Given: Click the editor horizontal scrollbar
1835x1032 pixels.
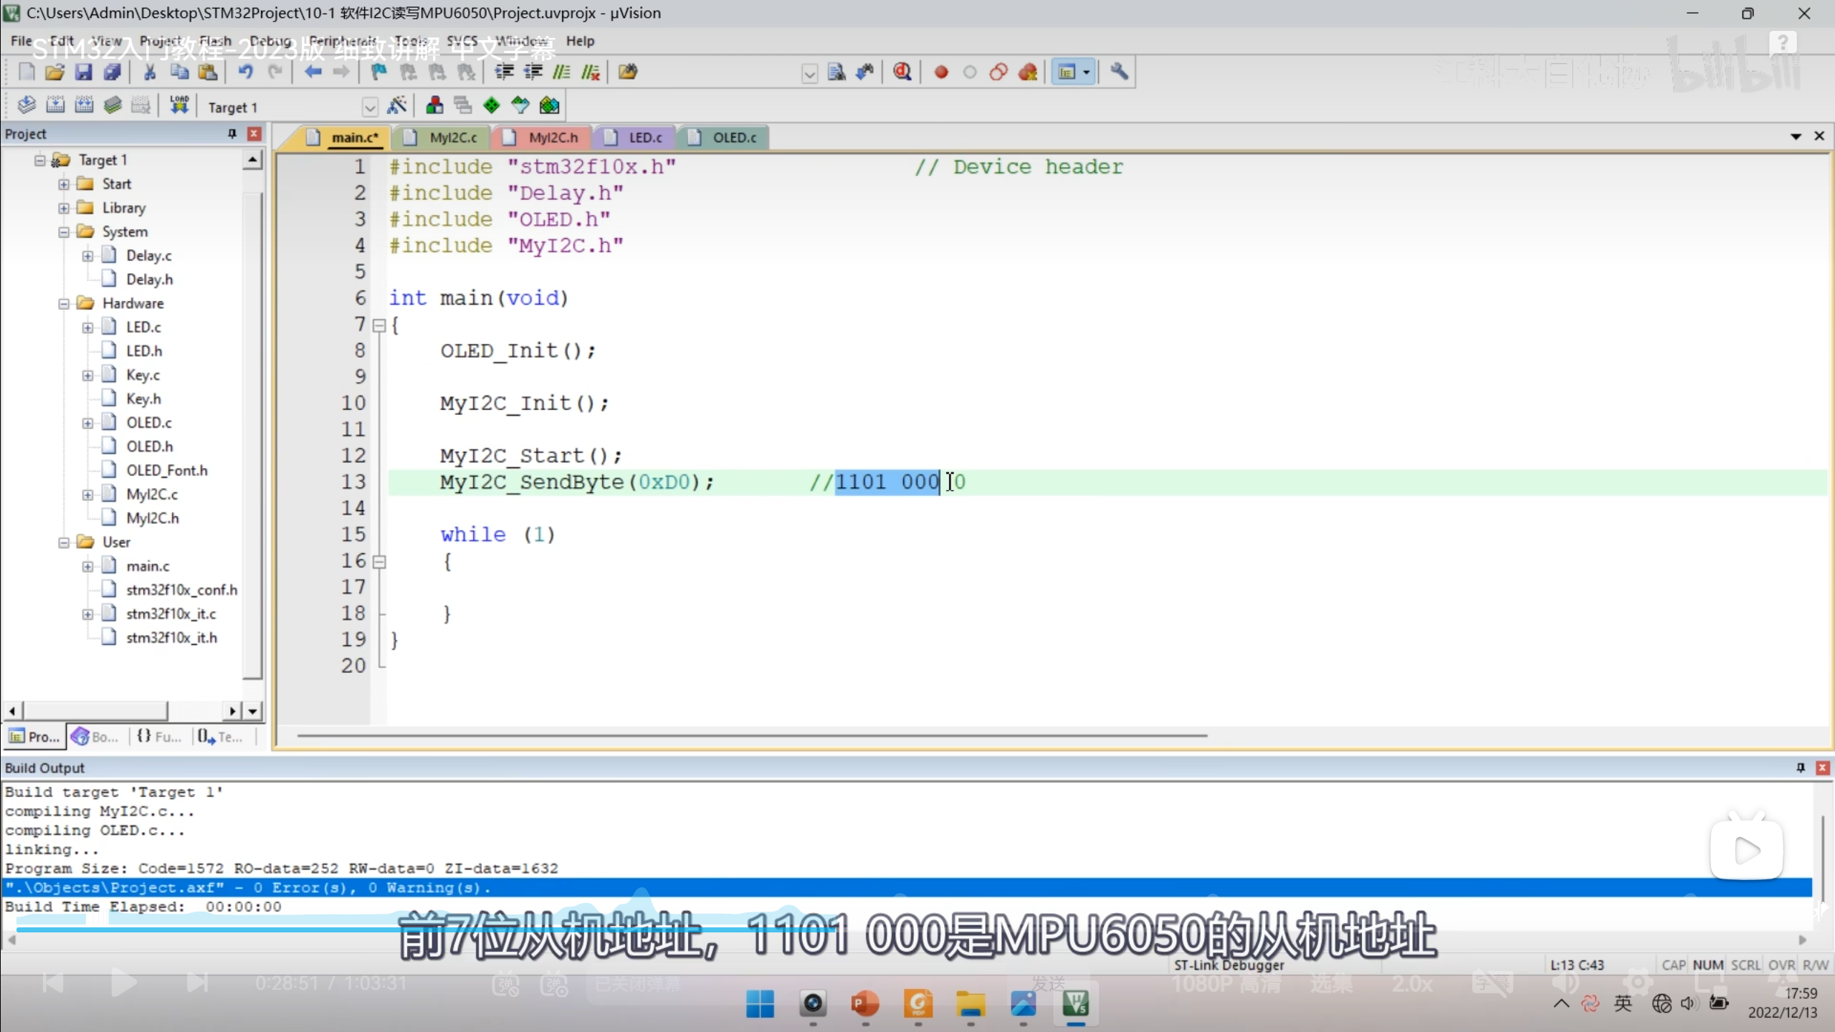Looking at the screenshot, I should pyautogui.click(x=751, y=735).
